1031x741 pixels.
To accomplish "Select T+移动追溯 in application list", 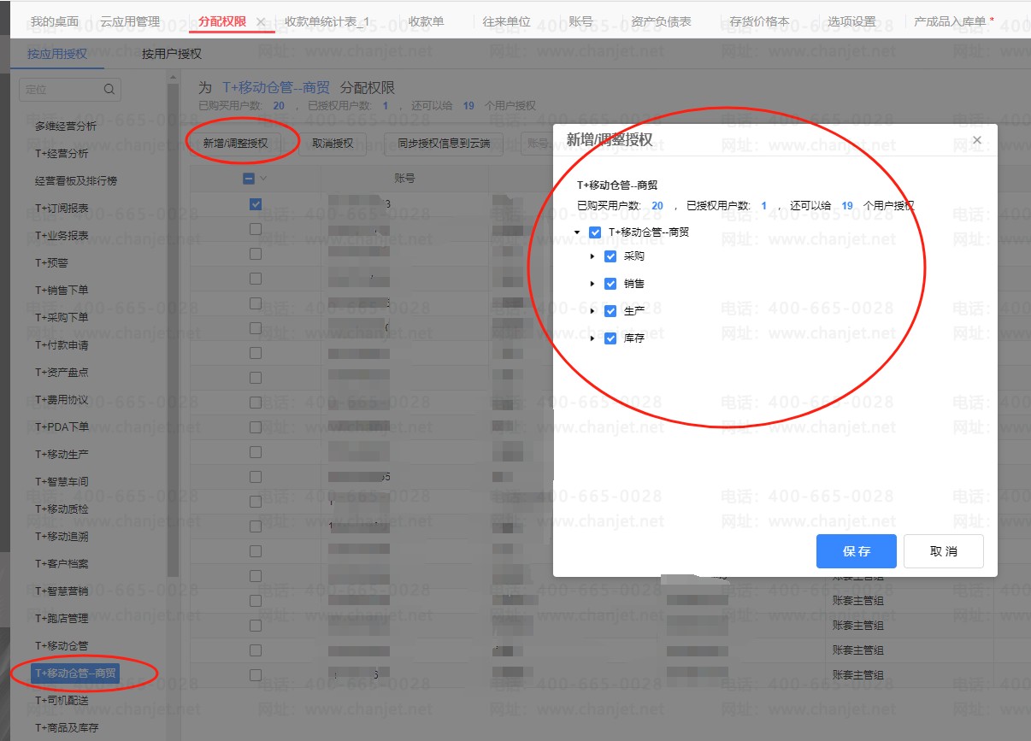I will coord(62,537).
